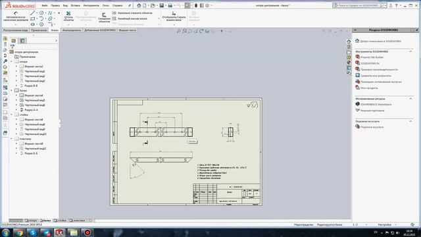Collapse the Балка sheet node
Viewport: 421px width, 237px height.
pyautogui.click(x=12, y=91)
